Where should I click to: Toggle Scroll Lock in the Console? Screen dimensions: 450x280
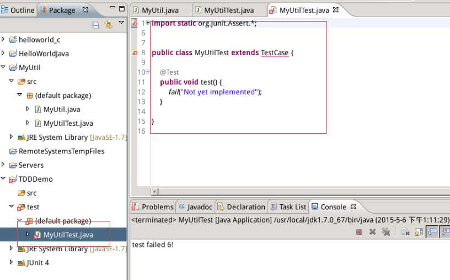tap(419, 232)
